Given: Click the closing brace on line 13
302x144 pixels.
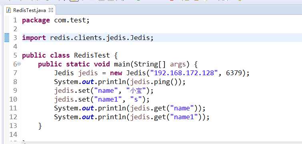Looking at the screenshot, I should click(40, 126).
